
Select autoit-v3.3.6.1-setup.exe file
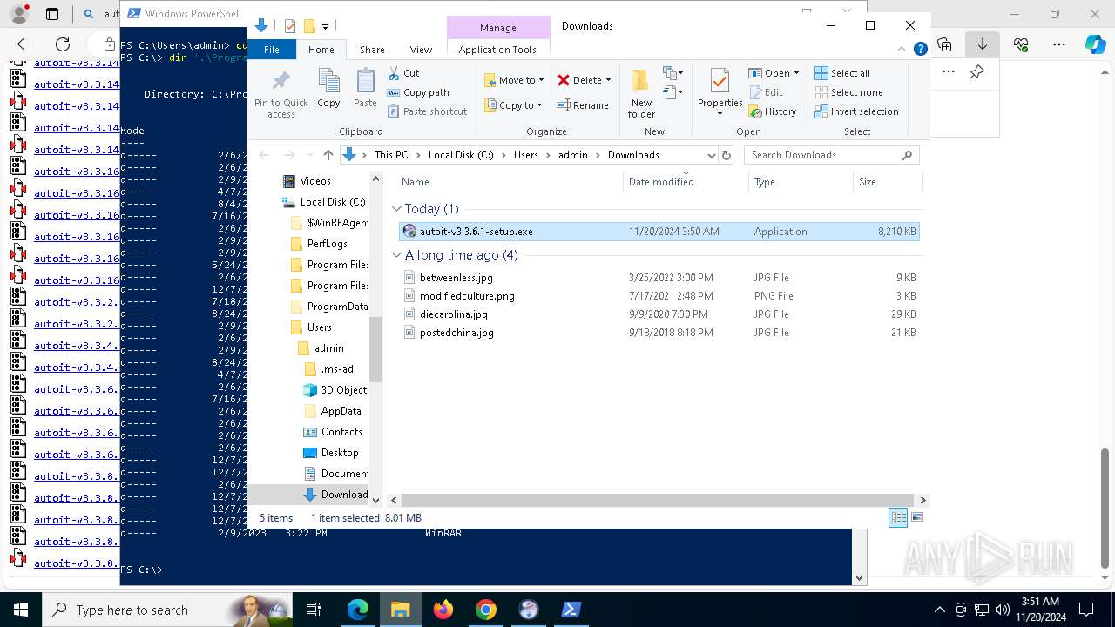(659, 232)
